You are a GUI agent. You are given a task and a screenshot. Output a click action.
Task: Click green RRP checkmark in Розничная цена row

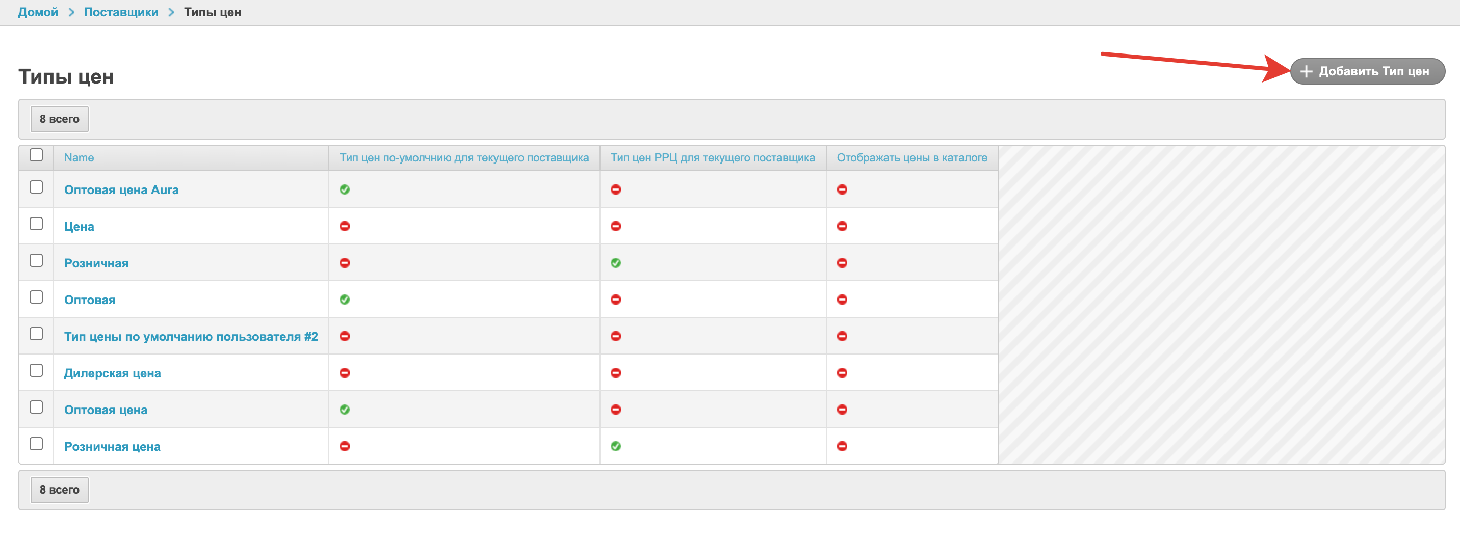(x=615, y=446)
